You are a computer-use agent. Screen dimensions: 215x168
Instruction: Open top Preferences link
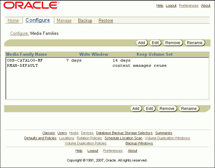point(189,5)
